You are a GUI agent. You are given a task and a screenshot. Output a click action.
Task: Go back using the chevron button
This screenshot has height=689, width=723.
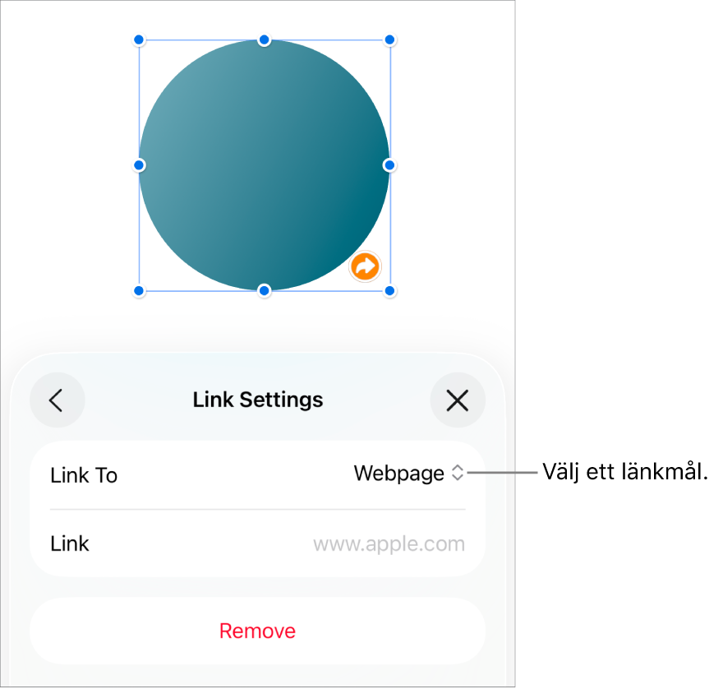tap(58, 400)
